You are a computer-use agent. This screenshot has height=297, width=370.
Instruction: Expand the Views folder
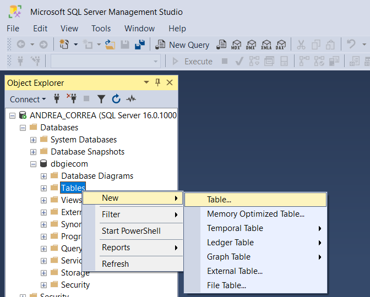[43, 201]
